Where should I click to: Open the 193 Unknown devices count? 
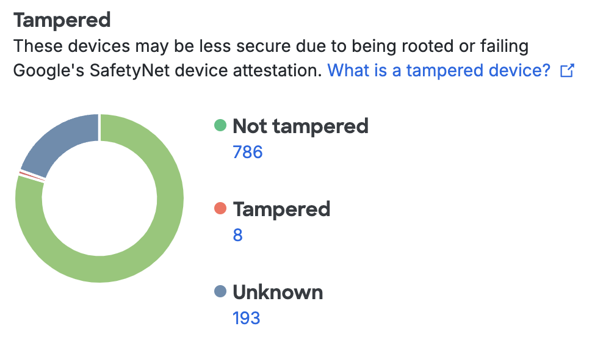pyautogui.click(x=247, y=317)
